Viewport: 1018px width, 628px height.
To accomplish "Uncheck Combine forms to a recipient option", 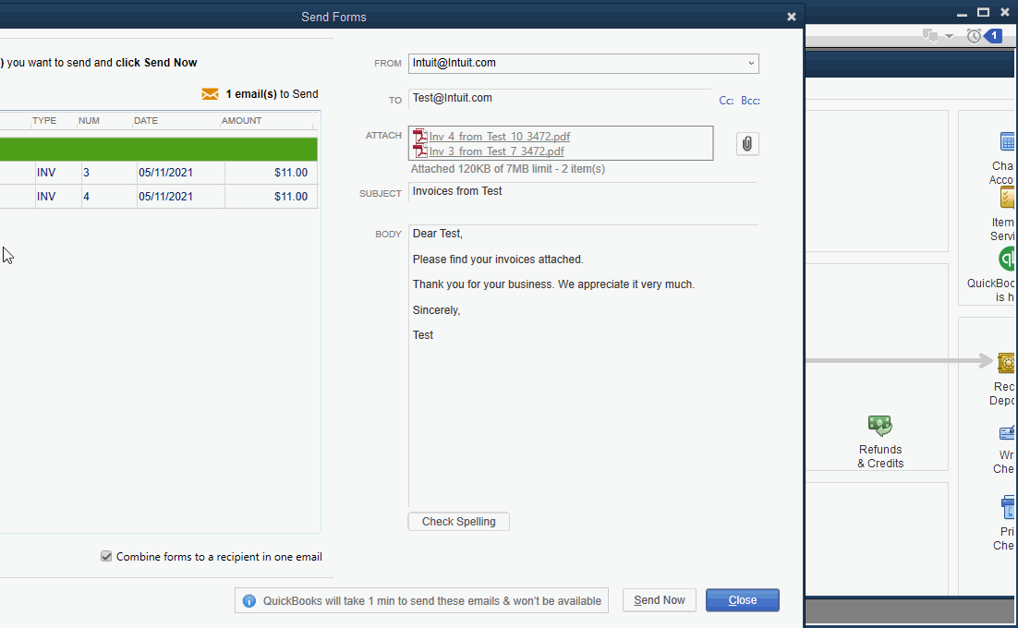I will 106,556.
